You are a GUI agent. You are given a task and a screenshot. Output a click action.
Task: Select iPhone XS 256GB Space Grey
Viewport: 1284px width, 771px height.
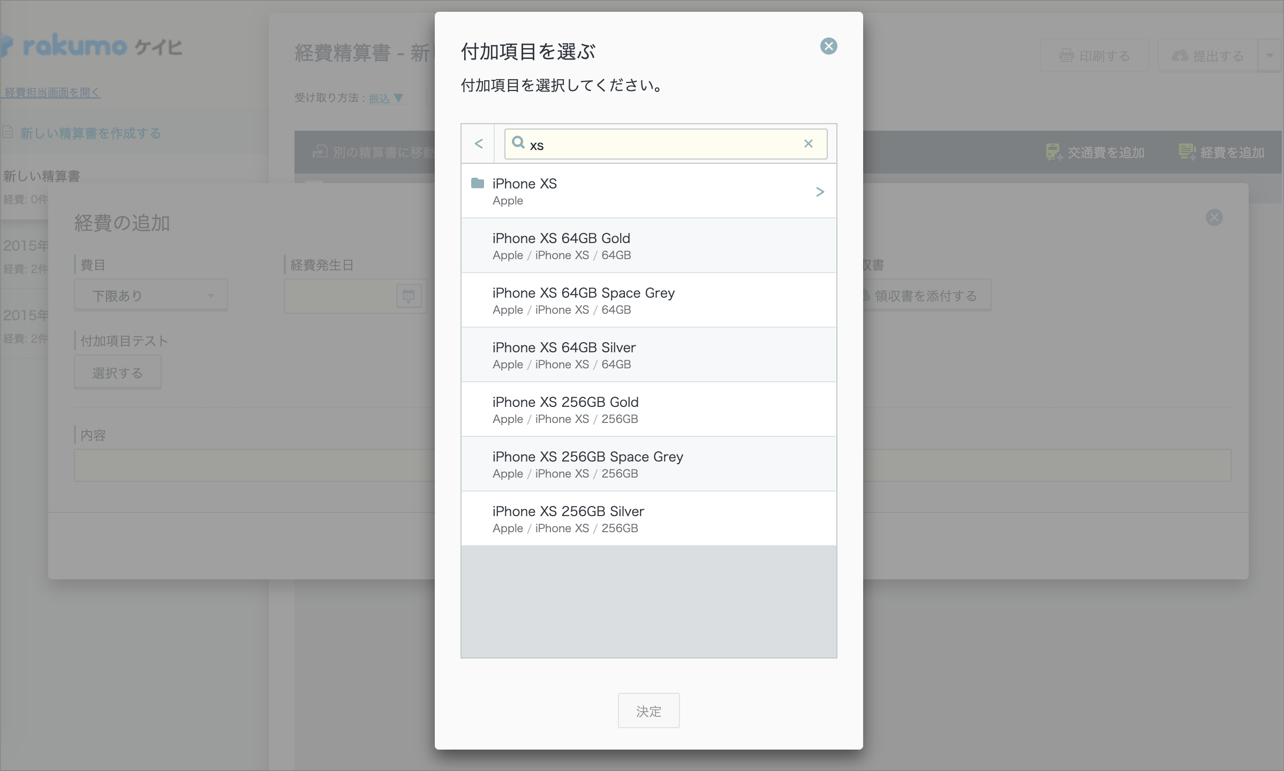click(648, 464)
